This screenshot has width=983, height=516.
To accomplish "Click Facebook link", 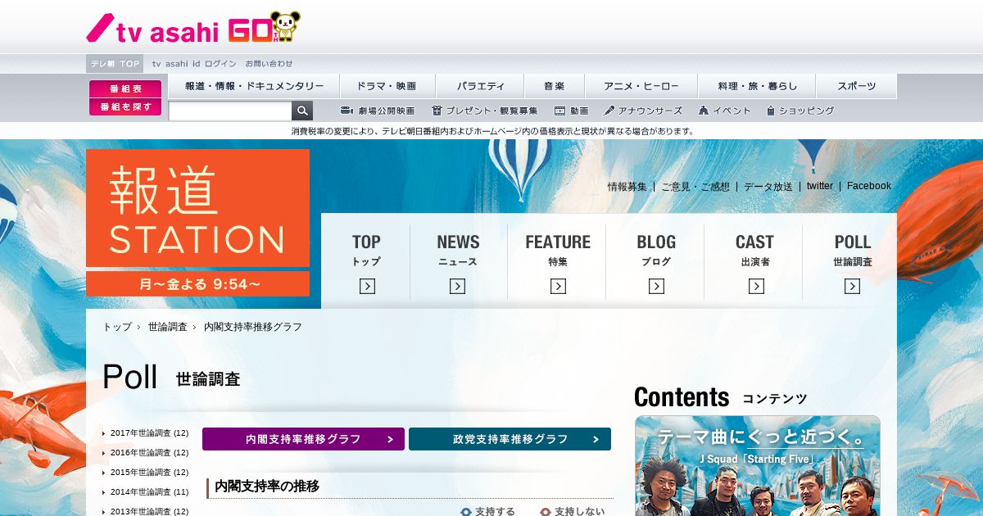I will point(869,186).
